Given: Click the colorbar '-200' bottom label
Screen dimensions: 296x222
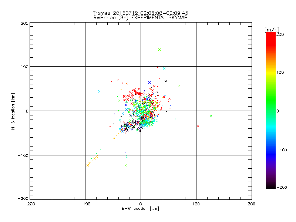Looking at the screenshot, I should click(x=282, y=187).
